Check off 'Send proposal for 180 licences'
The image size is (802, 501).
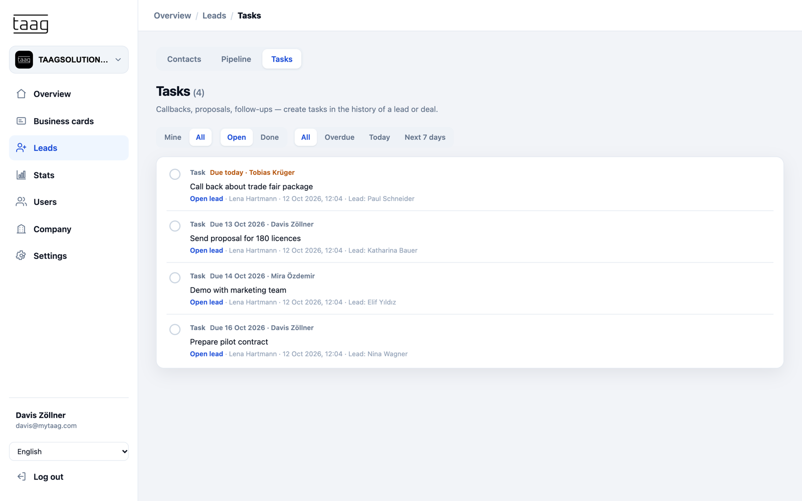[175, 226]
